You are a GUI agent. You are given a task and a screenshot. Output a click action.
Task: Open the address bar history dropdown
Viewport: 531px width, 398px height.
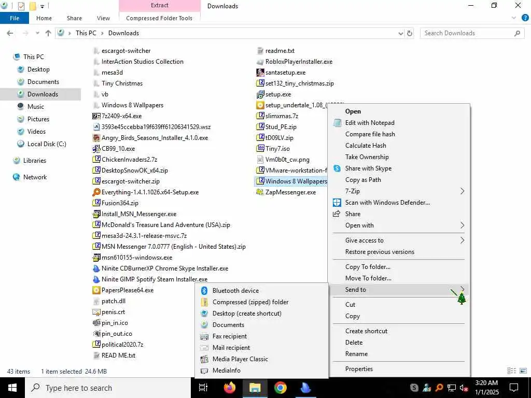401,33
